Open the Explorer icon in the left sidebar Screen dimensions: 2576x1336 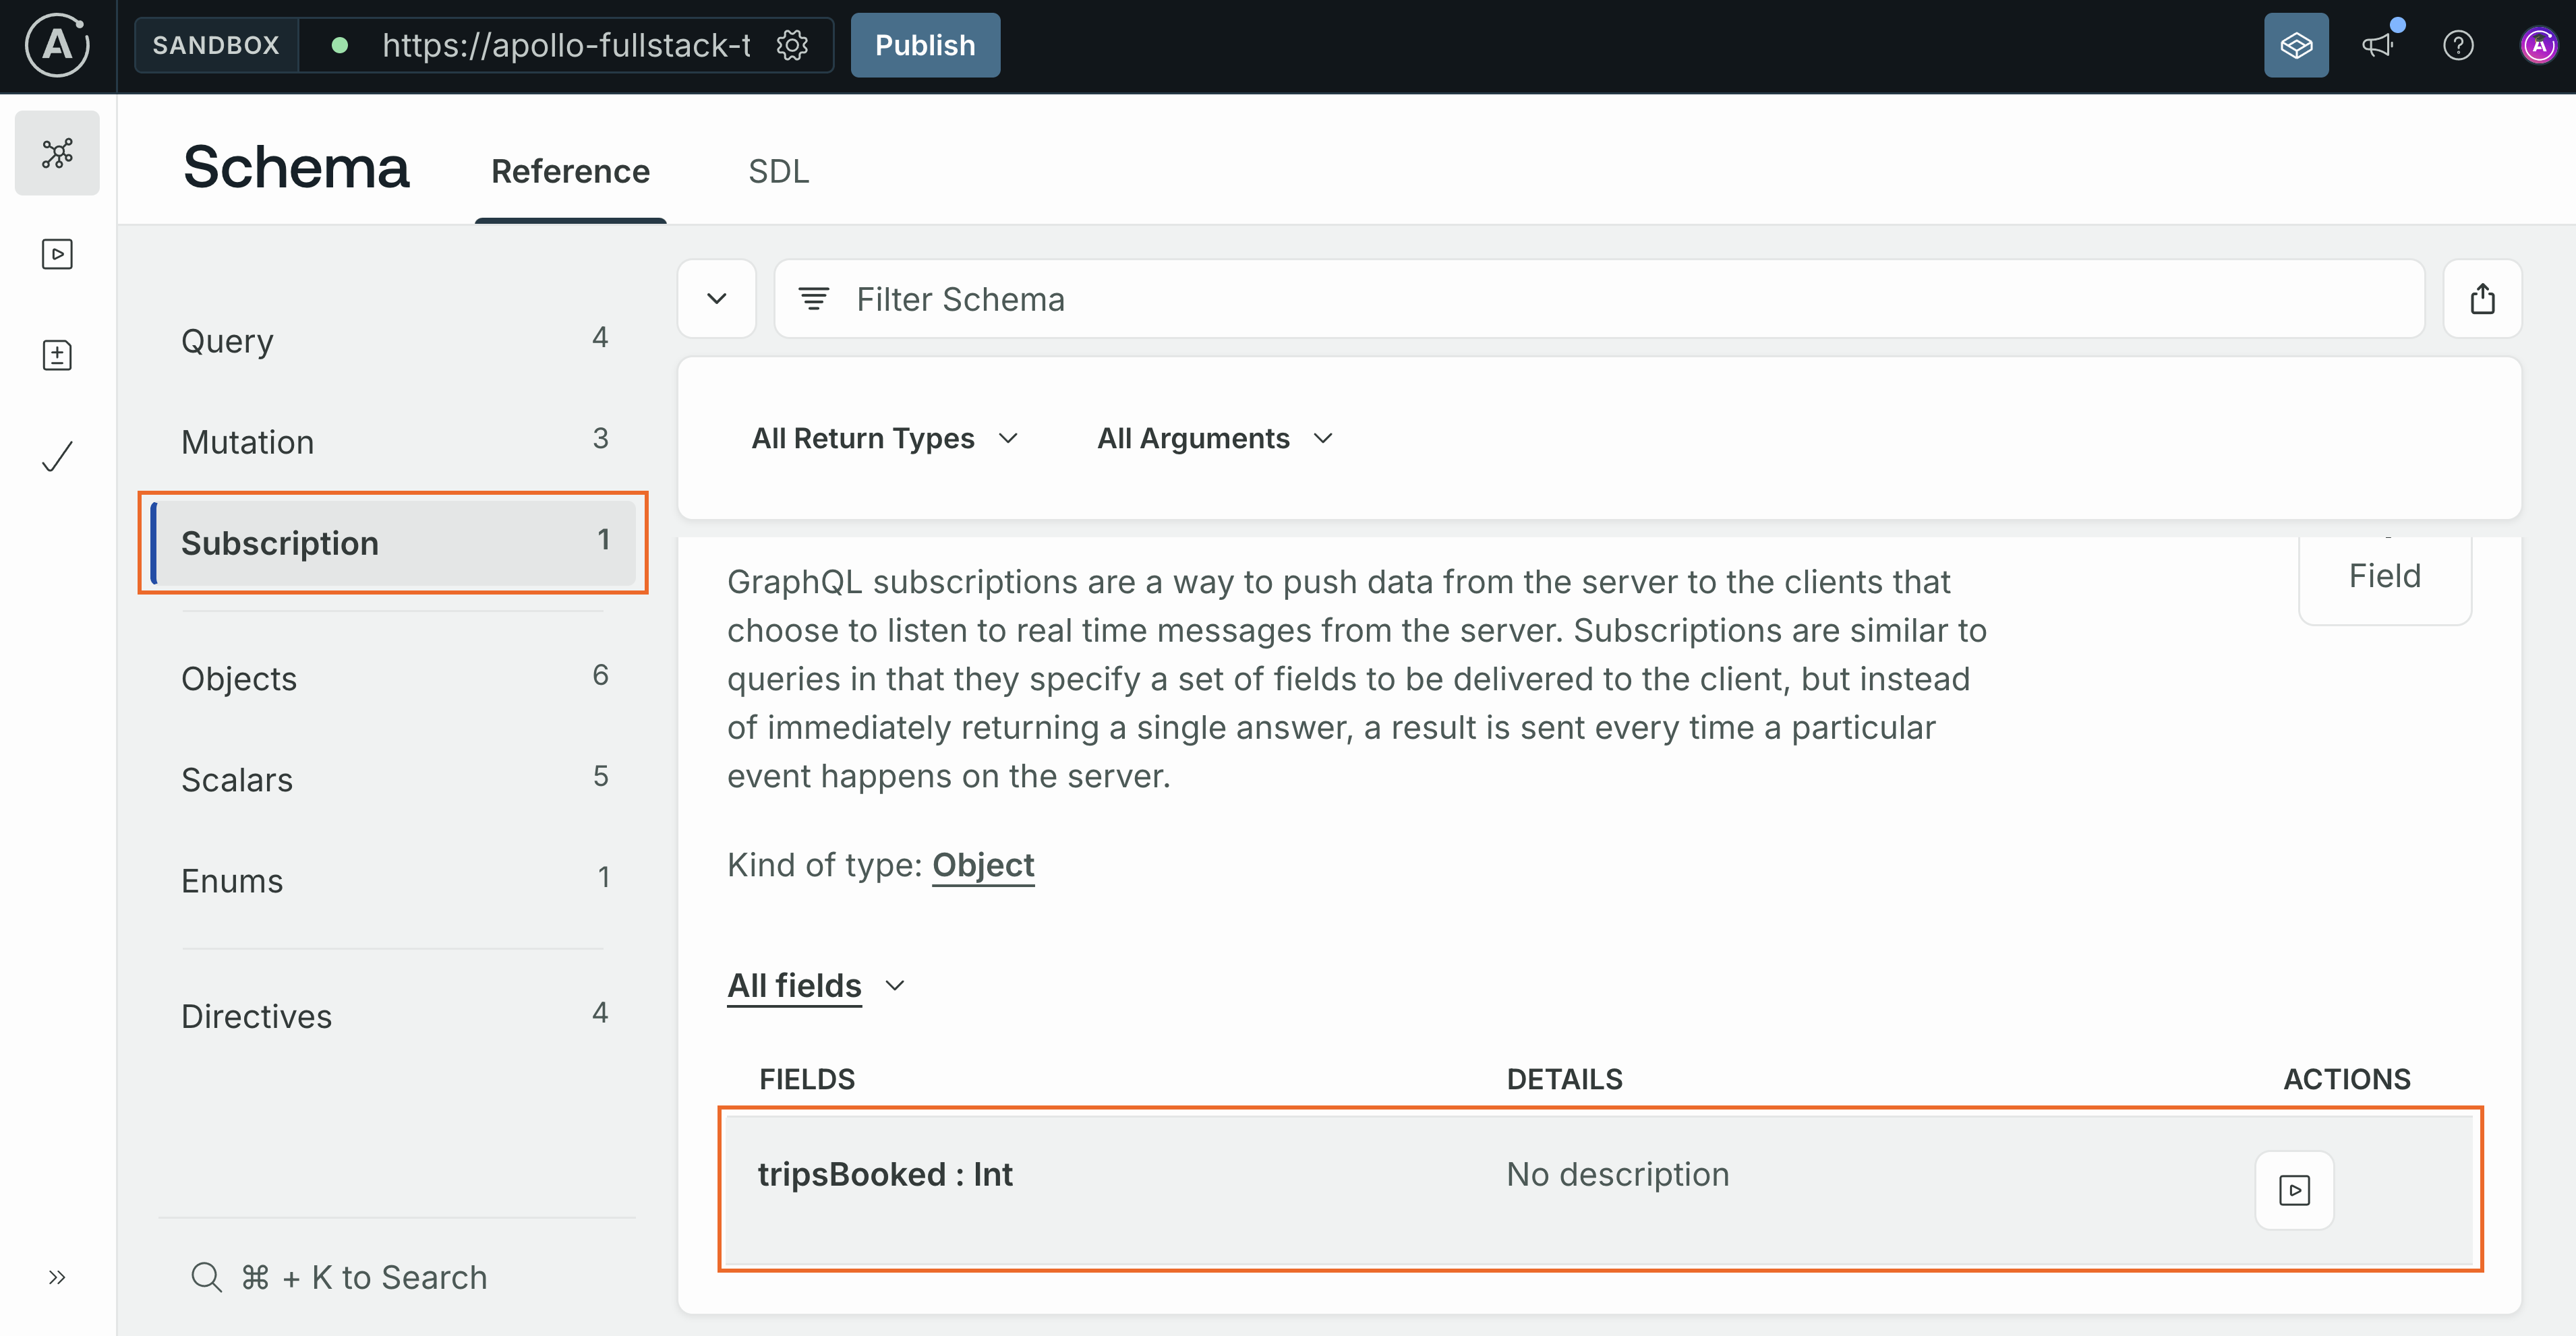coord(57,254)
